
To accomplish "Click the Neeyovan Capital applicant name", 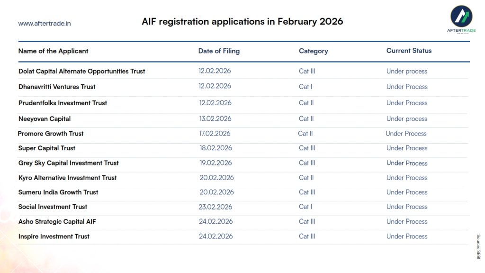I will point(45,118).
